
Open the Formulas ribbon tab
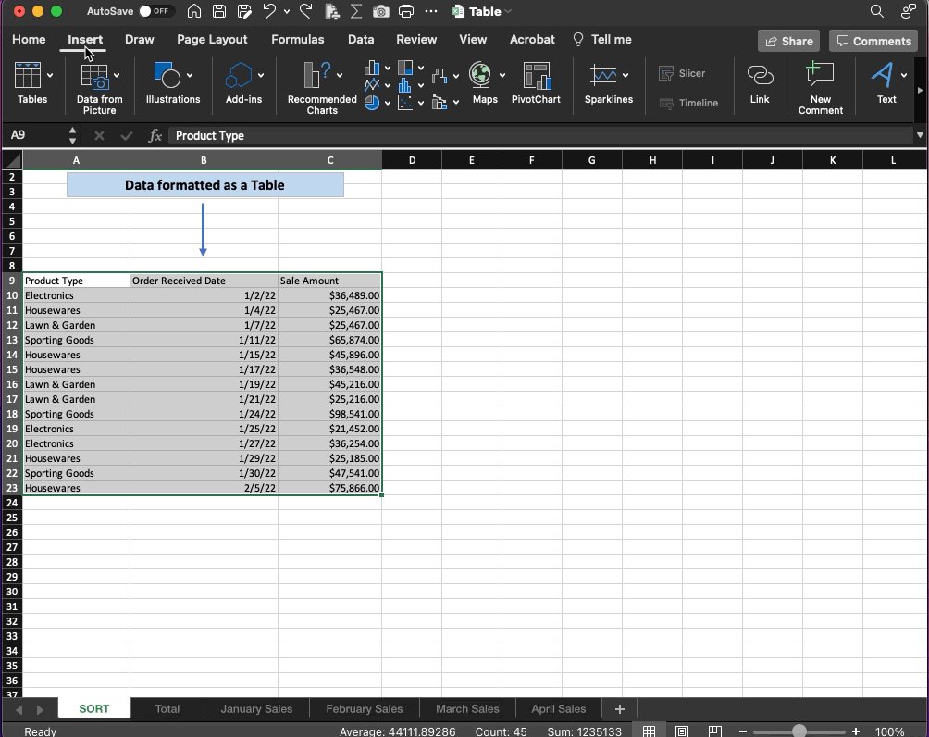pos(297,39)
